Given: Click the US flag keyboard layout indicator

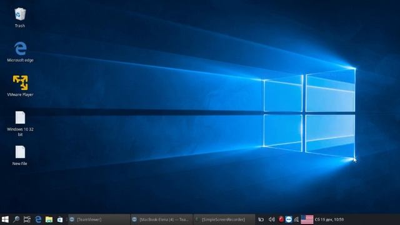Looking at the screenshot, I should click(307, 219).
